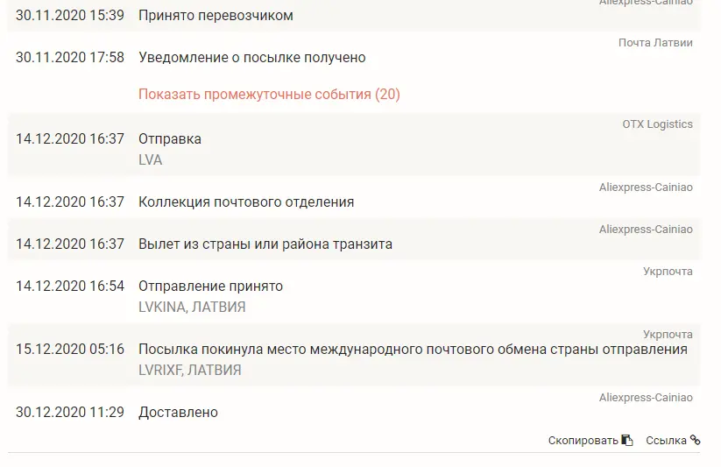Click the LVKINA, ЛАТВИЯ location text
The width and height of the screenshot is (721, 467).
point(192,307)
